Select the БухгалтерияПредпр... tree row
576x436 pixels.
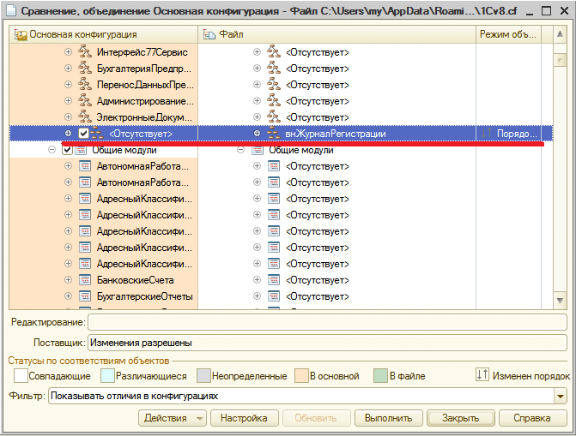click(144, 69)
